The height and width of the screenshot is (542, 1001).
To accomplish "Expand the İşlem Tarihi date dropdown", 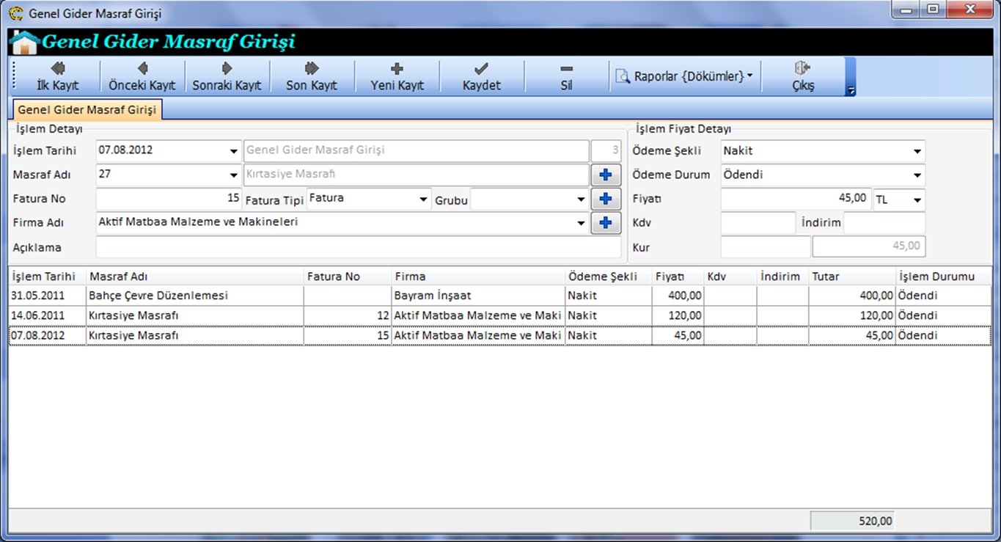I will coord(233,151).
